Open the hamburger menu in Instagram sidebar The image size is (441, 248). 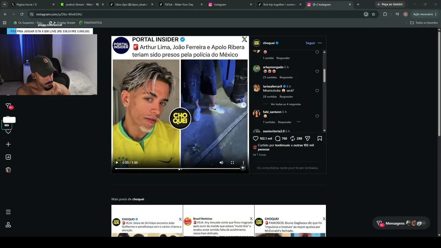pos(8,212)
